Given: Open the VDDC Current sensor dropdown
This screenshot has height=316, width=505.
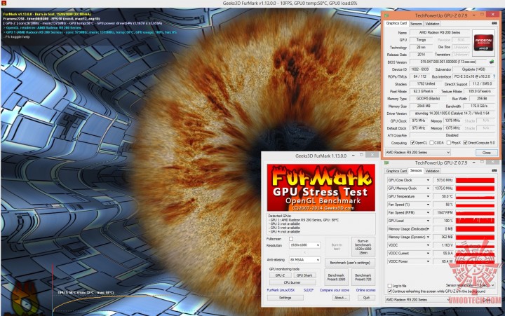Looking at the screenshot, I should pyautogui.click(x=428, y=253).
